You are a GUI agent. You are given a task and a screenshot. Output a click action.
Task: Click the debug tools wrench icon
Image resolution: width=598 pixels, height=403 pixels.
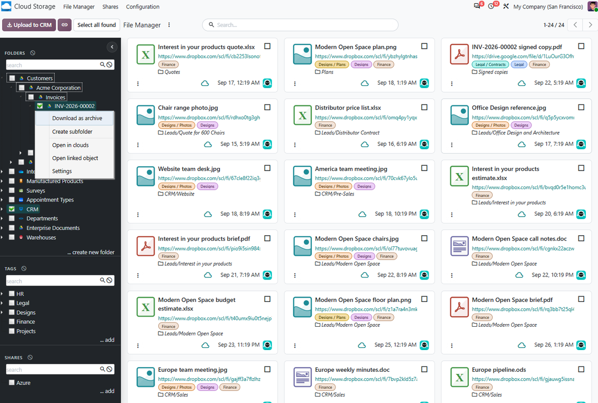(x=506, y=6)
